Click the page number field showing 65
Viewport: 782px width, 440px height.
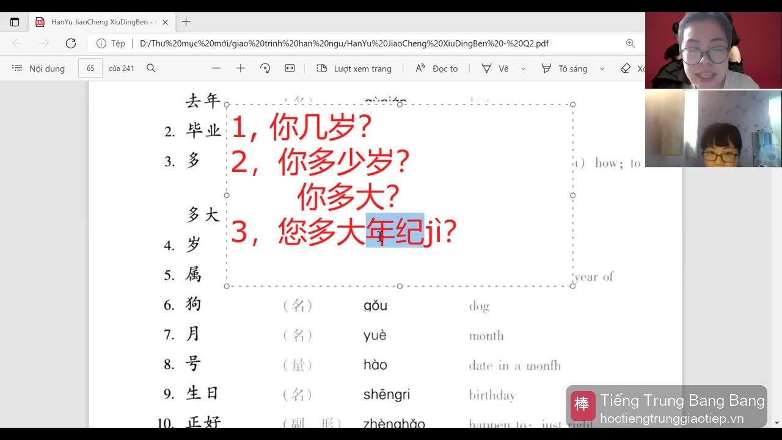(x=90, y=68)
